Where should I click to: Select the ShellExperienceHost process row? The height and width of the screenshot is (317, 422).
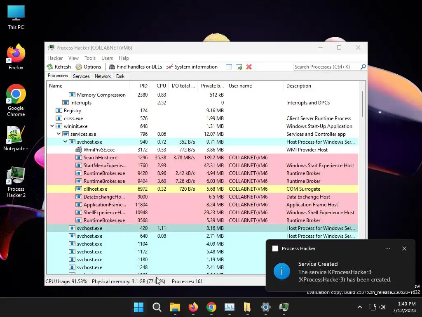coord(202,213)
